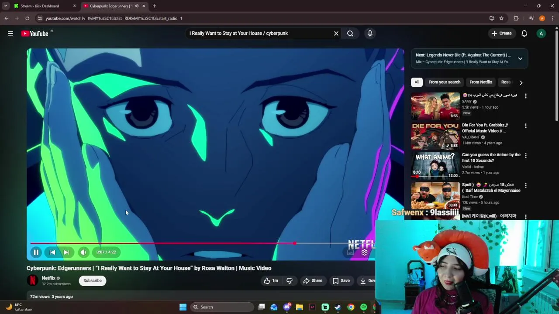The width and height of the screenshot is (559, 314).
Task: Close the Cyberpunk: Edgerunners tab
Action: coord(144,6)
